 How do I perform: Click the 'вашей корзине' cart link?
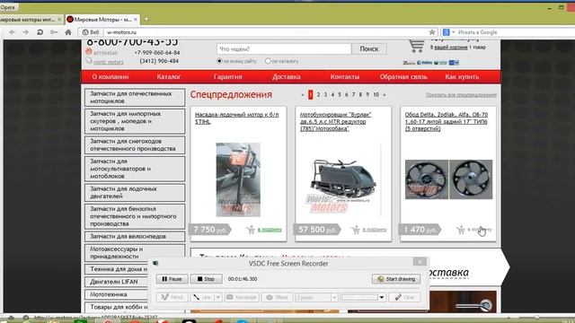coord(451,48)
